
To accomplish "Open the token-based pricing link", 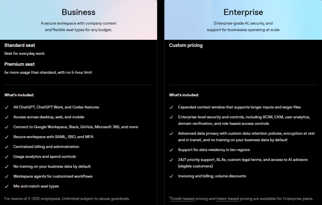I will point(227,199).
